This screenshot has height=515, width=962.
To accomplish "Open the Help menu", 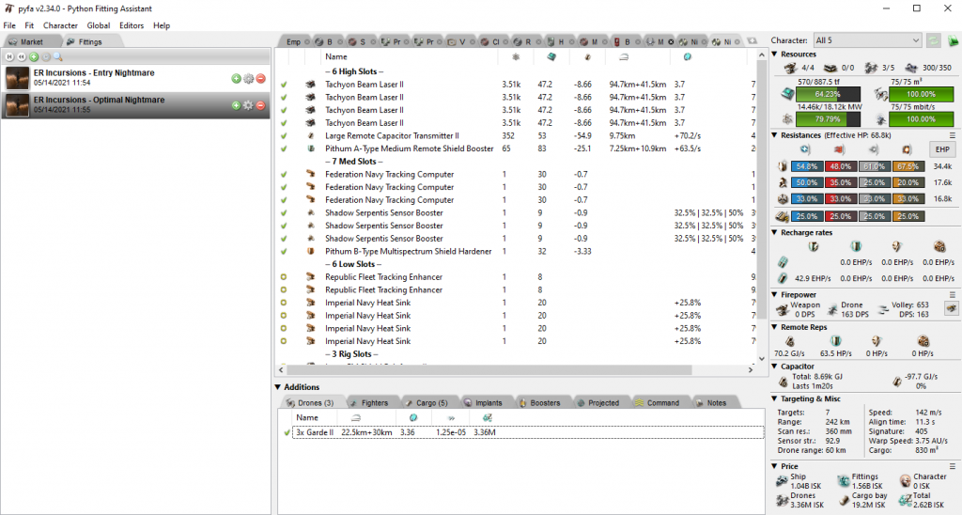I will (162, 25).
